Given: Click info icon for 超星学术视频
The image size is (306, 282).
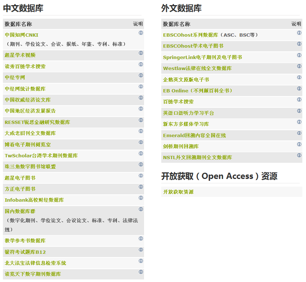Looking at the screenshot, I should click(141, 53).
